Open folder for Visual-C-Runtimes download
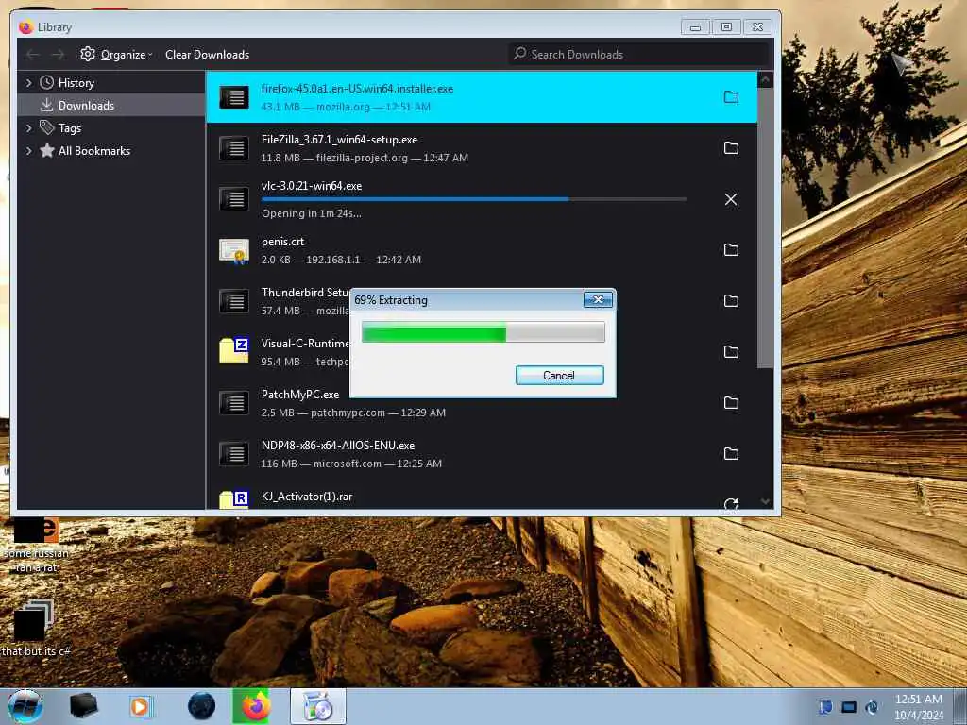This screenshot has width=967, height=725. (731, 352)
